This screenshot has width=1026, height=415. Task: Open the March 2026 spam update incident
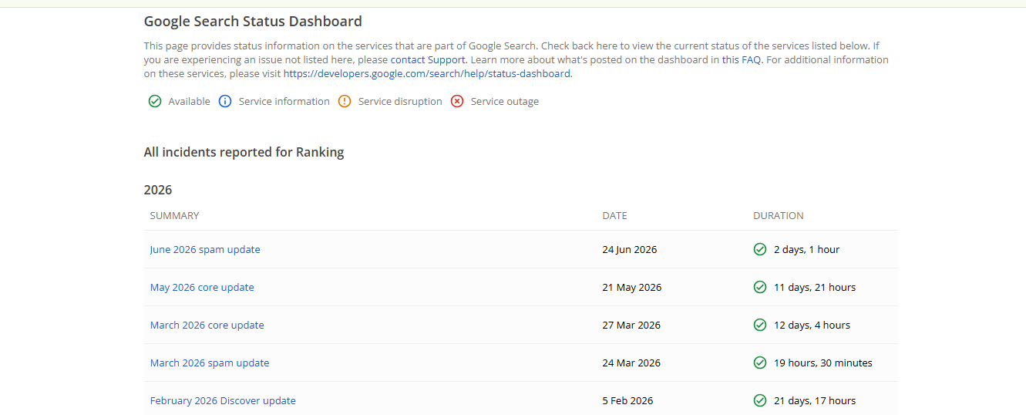click(x=210, y=363)
